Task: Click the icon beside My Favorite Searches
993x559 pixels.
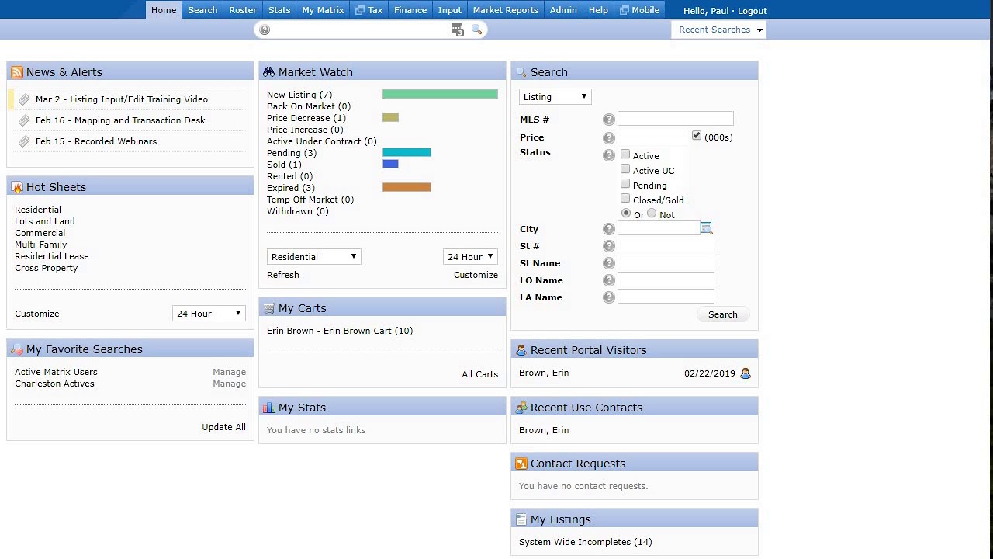Action: tap(16, 349)
